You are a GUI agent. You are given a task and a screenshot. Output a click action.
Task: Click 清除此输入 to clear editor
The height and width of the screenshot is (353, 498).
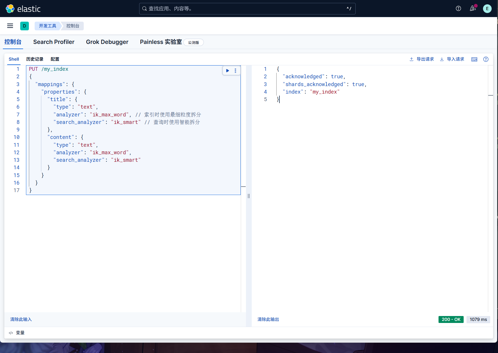(21, 319)
